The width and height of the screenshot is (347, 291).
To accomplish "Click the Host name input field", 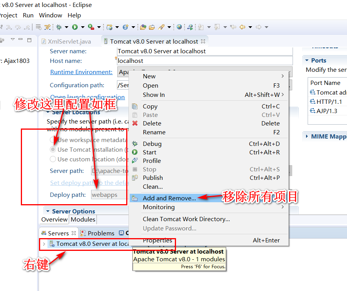I will pyautogui.click(x=205, y=61).
